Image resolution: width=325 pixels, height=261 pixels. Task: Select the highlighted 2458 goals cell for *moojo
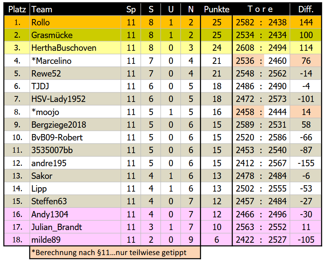pyautogui.click(x=245, y=112)
